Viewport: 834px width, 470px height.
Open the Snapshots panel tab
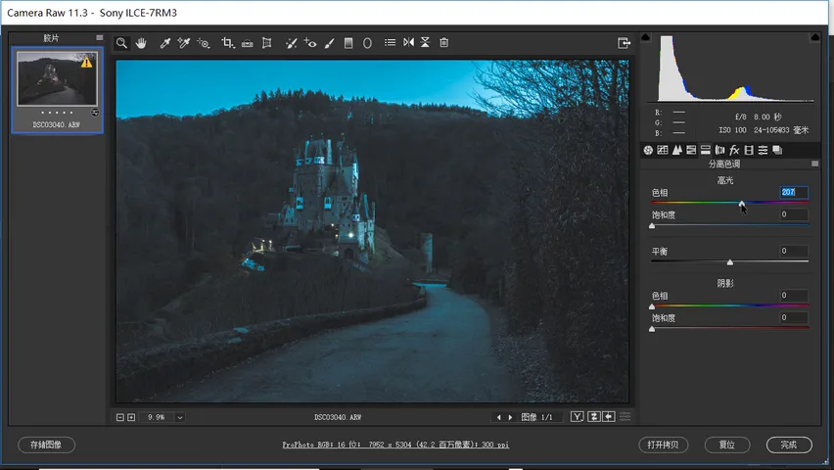(x=777, y=150)
